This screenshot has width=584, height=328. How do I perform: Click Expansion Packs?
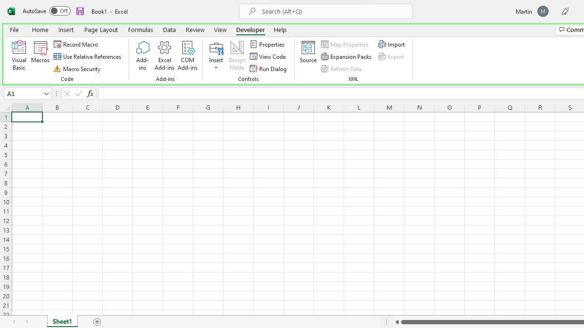click(x=346, y=56)
